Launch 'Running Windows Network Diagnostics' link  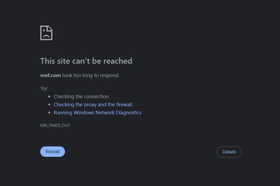[x=97, y=113]
